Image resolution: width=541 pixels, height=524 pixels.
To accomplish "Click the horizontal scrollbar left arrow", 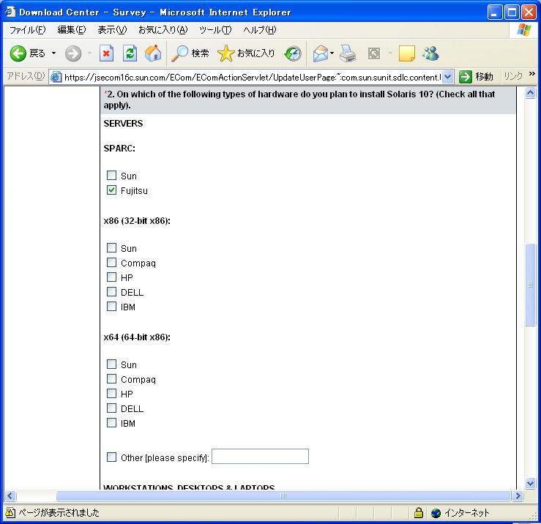I will 10,495.
